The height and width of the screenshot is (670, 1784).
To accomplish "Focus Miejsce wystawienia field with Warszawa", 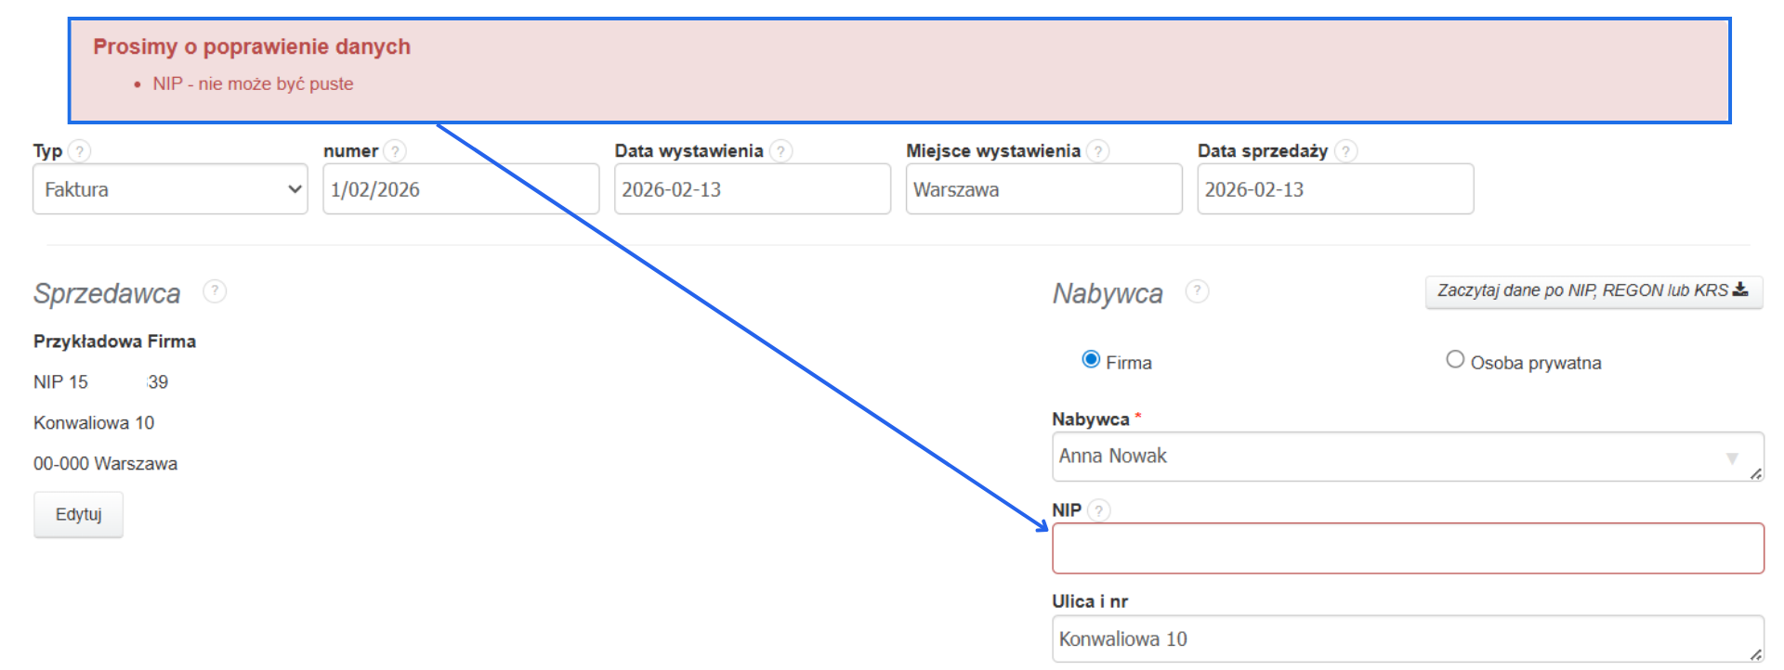I will click(1044, 189).
